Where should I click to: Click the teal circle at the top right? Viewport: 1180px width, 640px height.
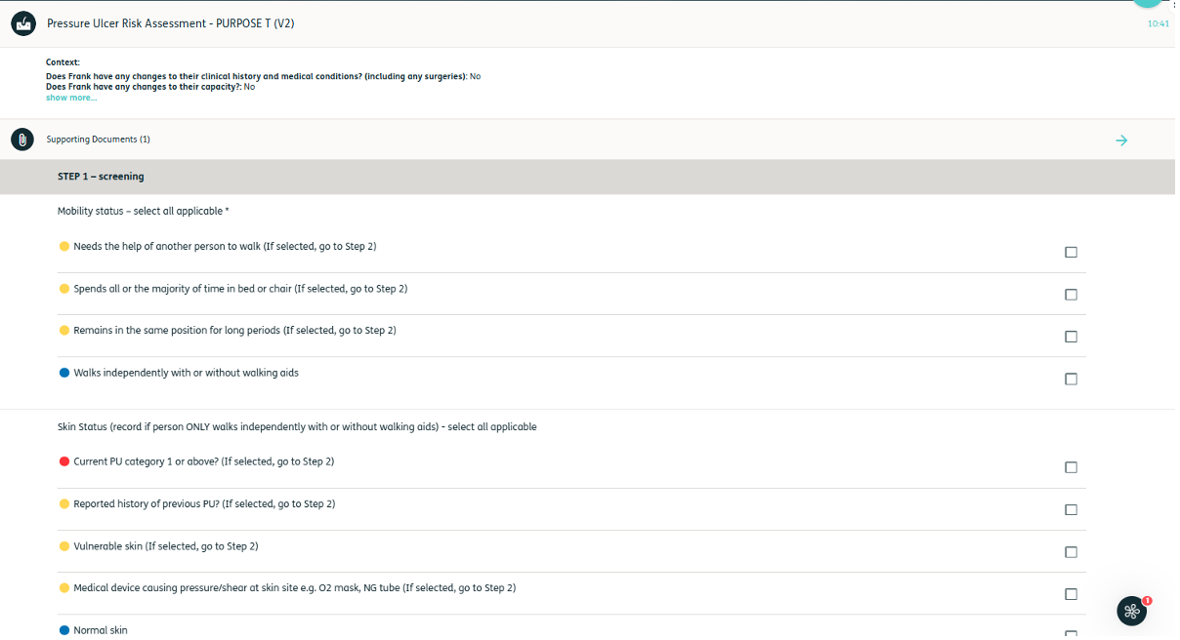coord(1148,4)
